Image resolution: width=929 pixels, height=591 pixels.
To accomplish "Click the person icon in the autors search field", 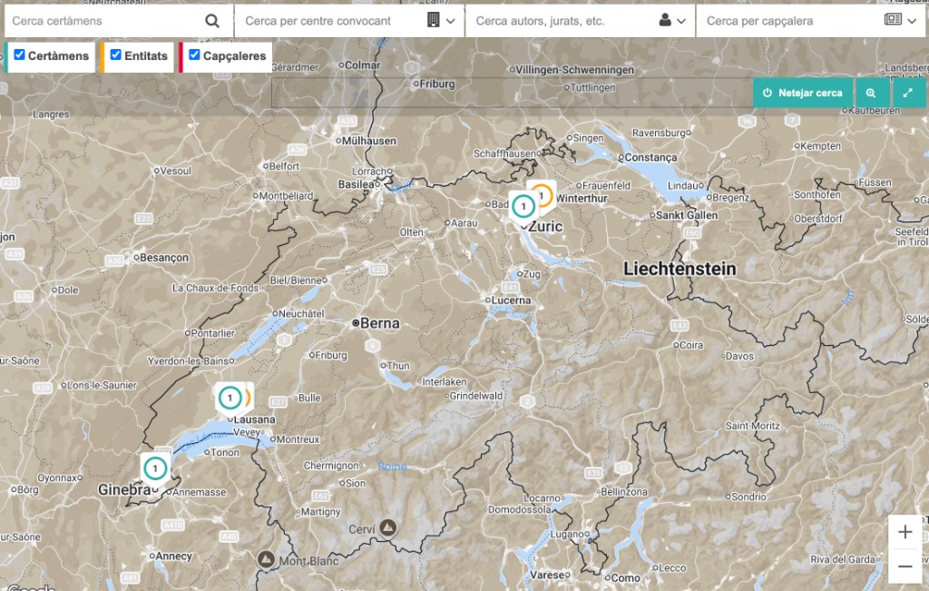I will 666,19.
